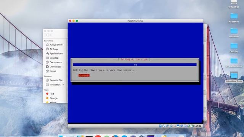Click the Finder back arrow

(47, 35)
